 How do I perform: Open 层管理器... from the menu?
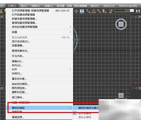pyautogui.click(x=39, y=46)
